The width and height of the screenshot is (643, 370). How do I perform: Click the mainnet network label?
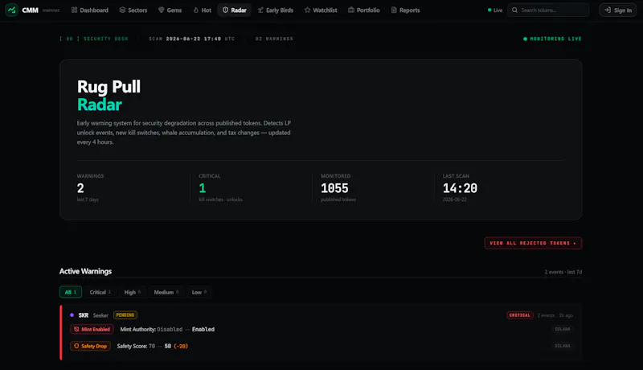[51, 10]
